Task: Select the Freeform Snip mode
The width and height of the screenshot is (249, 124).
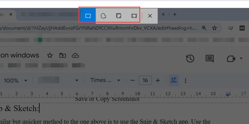Action: tap(103, 16)
